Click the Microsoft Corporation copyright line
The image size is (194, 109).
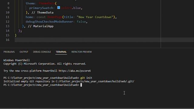click(45, 64)
